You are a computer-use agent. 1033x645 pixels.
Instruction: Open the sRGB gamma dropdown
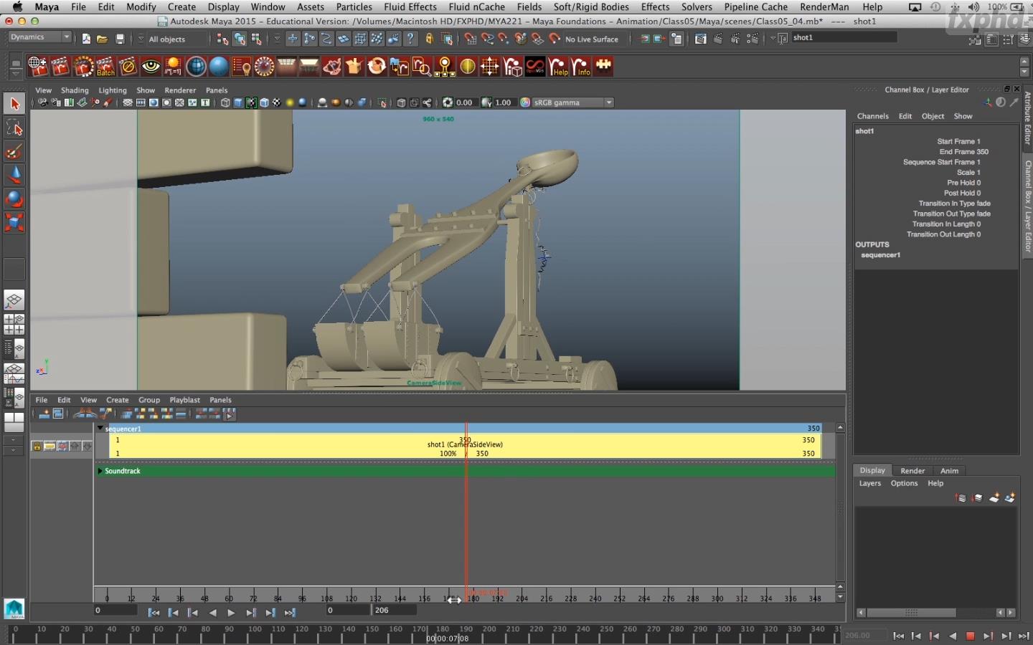(x=572, y=102)
